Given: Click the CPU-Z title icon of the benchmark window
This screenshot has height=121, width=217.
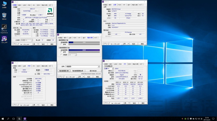Looking at the screenshot, I should [58, 34].
